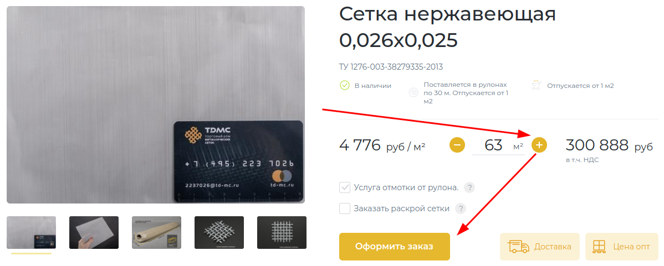Screen dimensions: 664x266
Task: Click the minus button to decrease quantity
Action: 457,145
